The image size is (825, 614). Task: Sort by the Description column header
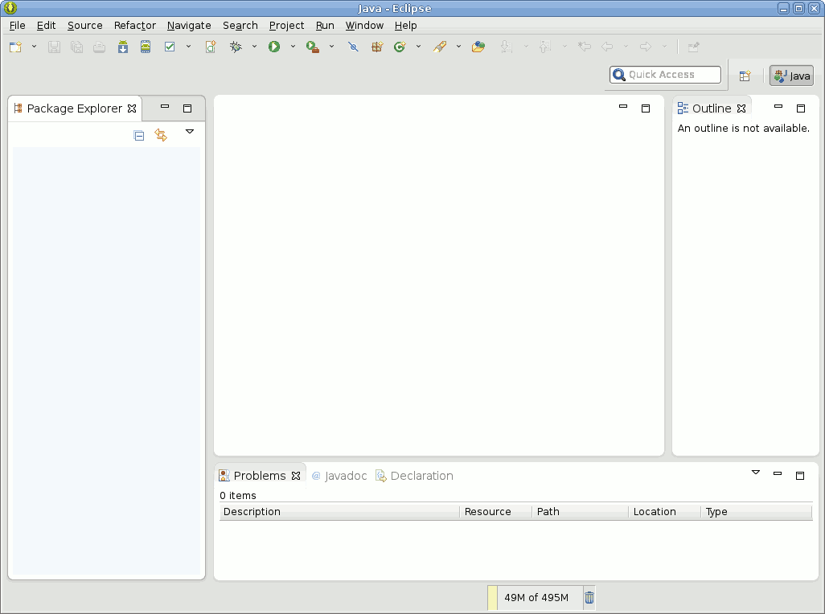pos(339,511)
